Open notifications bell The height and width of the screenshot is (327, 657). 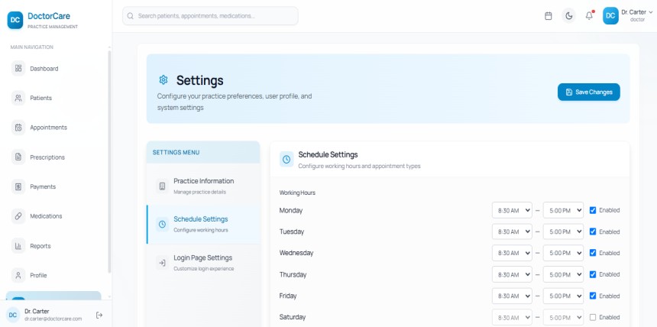coord(589,16)
